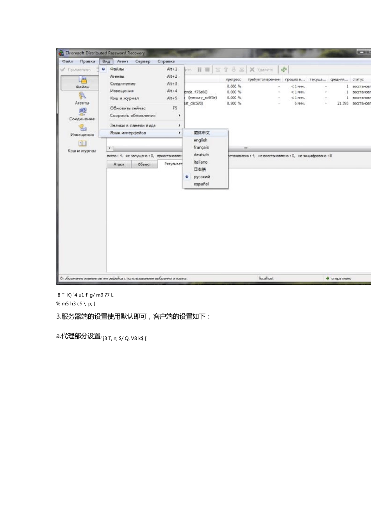Click the stop toolbar icon

(207, 70)
